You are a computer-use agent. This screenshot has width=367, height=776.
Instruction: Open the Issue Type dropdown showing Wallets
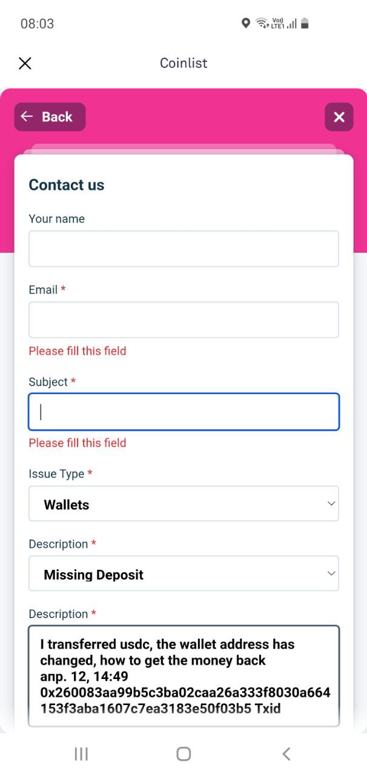click(x=183, y=503)
